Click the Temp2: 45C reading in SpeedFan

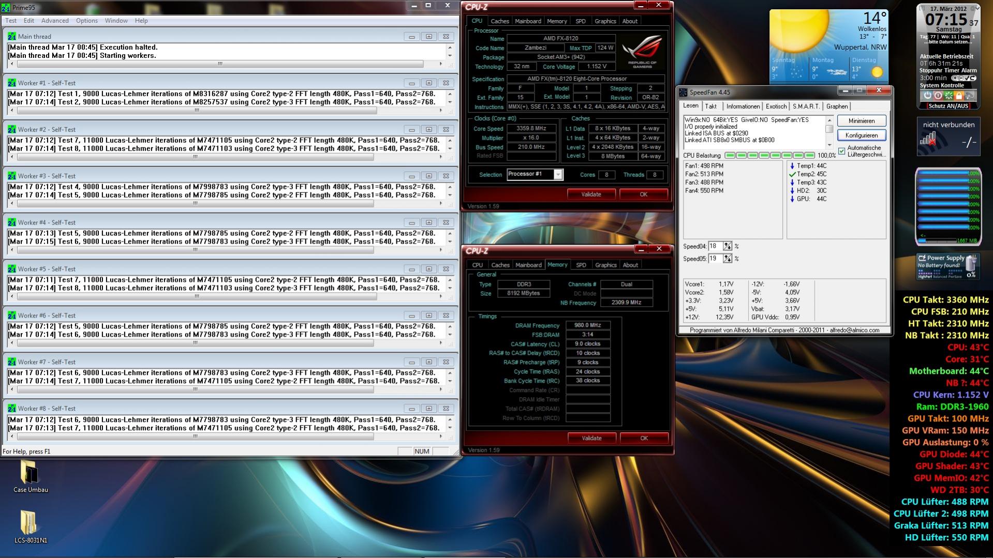coord(811,174)
